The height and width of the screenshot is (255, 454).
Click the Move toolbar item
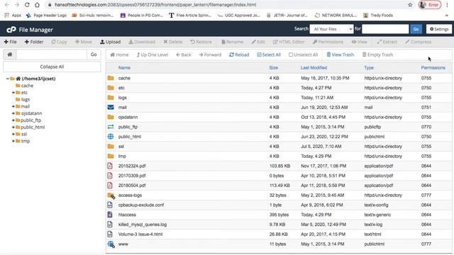coord(84,42)
